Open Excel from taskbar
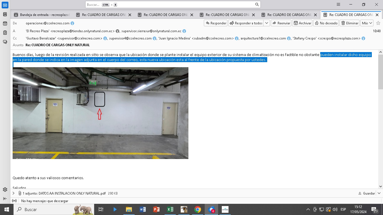 [170, 209]
